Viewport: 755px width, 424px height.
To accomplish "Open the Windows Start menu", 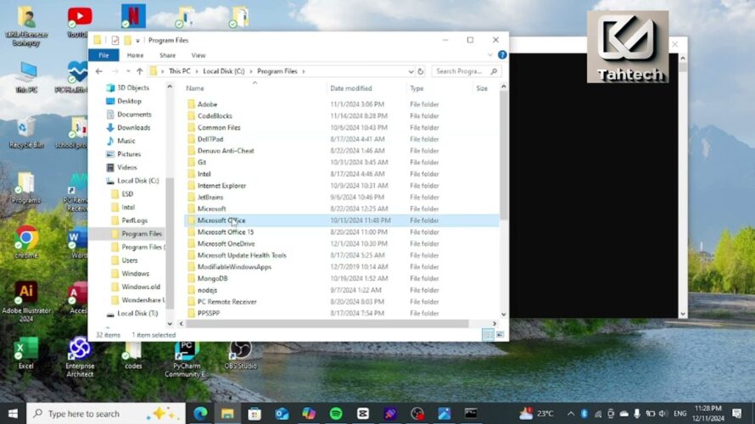I will tap(13, 414).
